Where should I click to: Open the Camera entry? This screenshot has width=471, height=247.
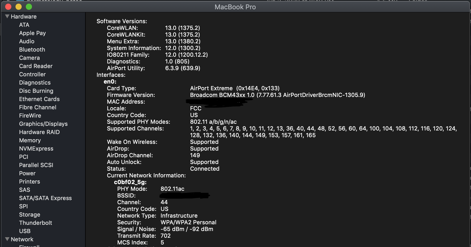click(x=29, y=58)
